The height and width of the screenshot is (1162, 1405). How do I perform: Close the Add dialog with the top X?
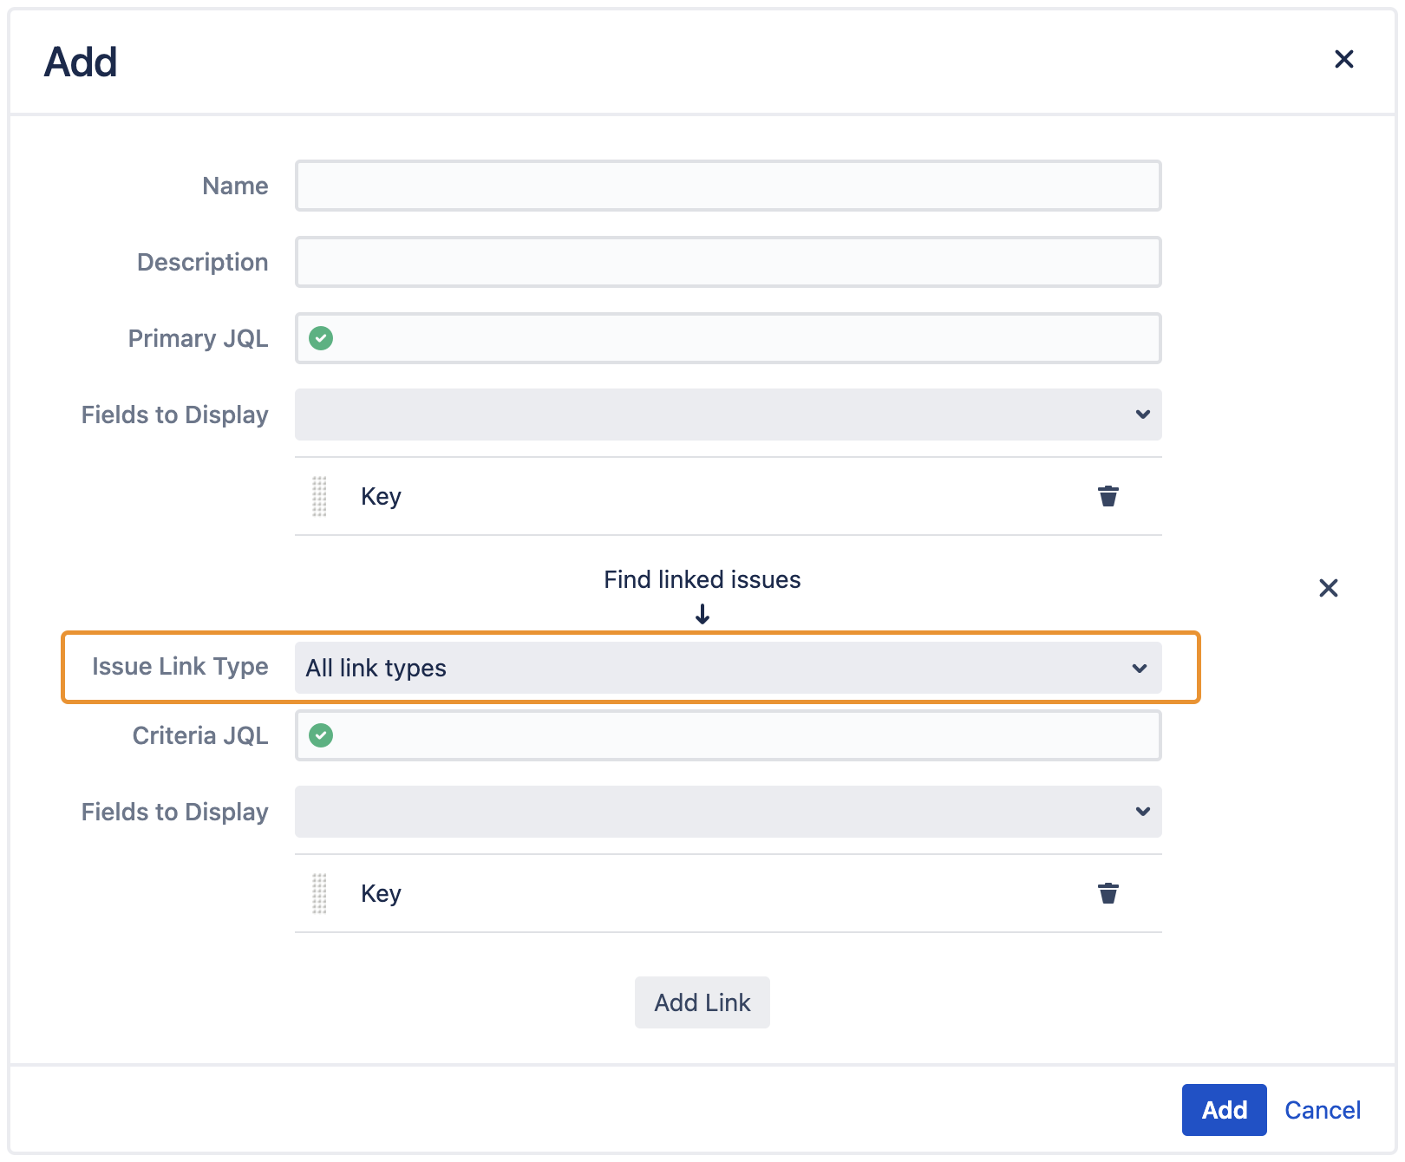point(1343,59)
